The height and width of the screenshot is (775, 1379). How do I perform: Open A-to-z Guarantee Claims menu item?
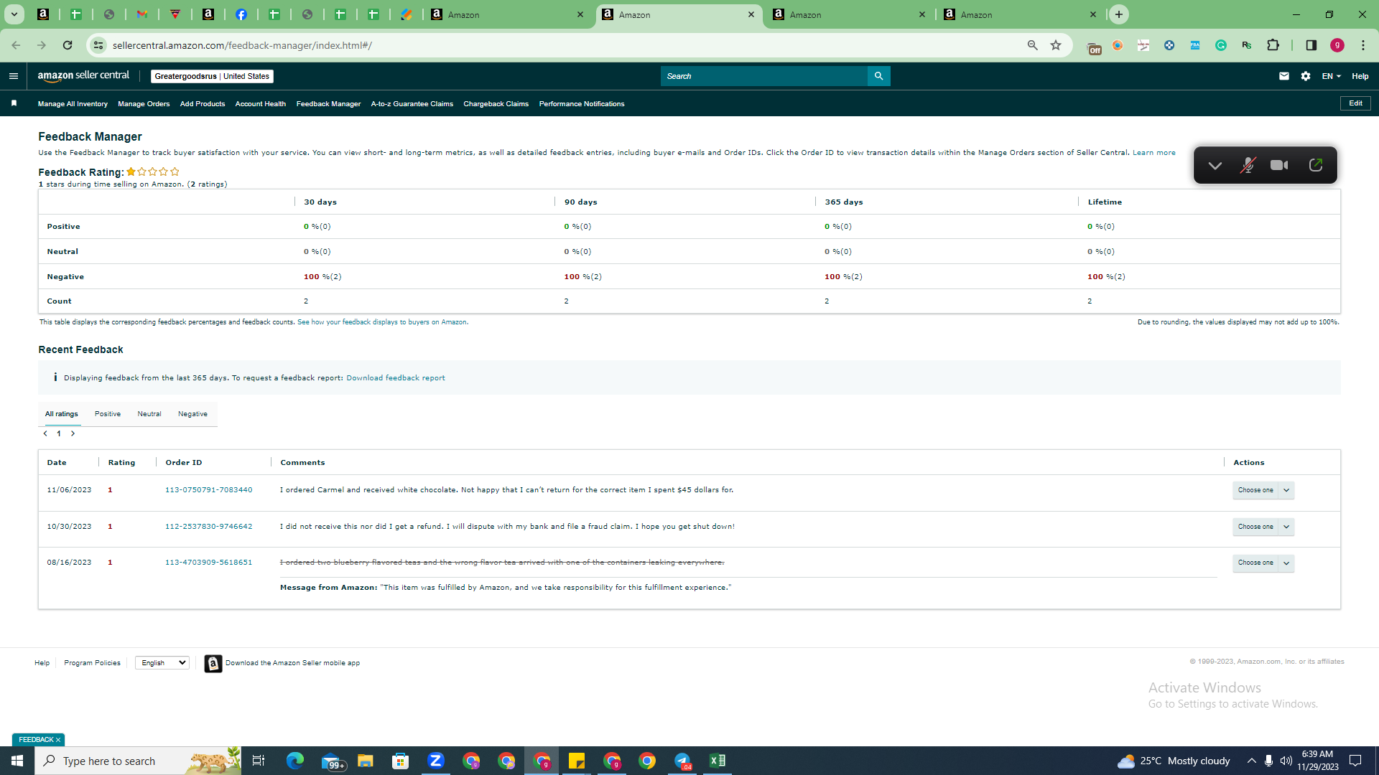coord(412,104)
